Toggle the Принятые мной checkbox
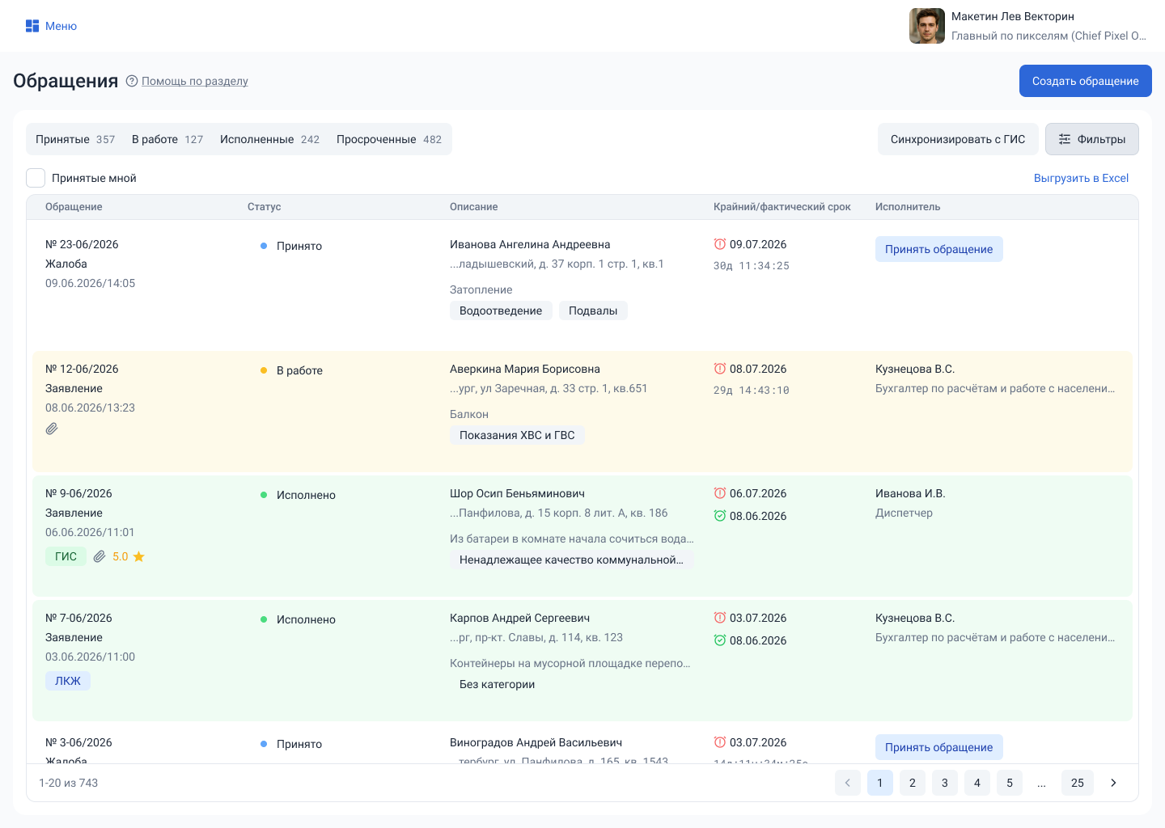The image size is (1165, 828). [36, 178]
